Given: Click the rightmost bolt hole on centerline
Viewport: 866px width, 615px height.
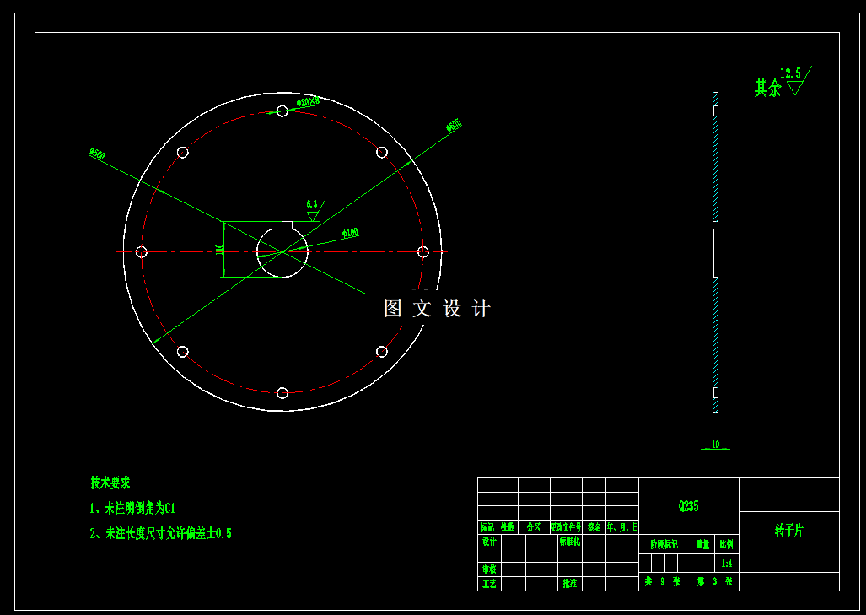Looking at the screenshot, I should [423, 252].
